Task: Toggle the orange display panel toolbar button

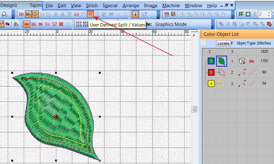Action: pos(135,14)
